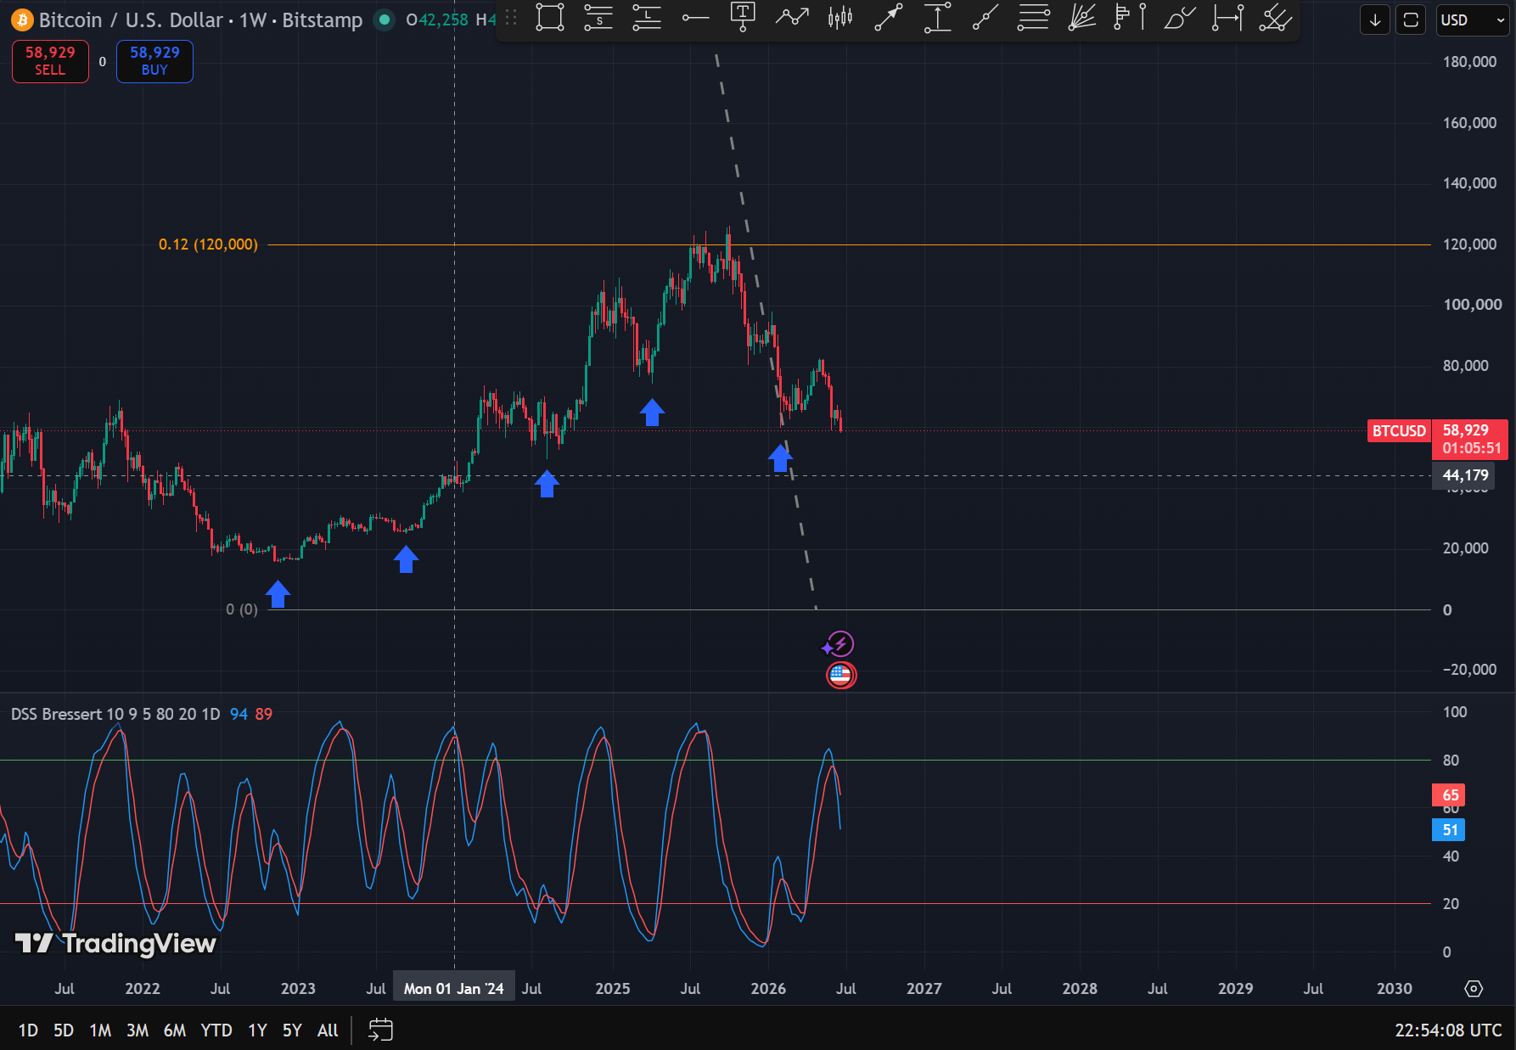Select the horizontal ray line tool
The height and width of the screenshot is (1050, 1516).
[x=695, y=18]
